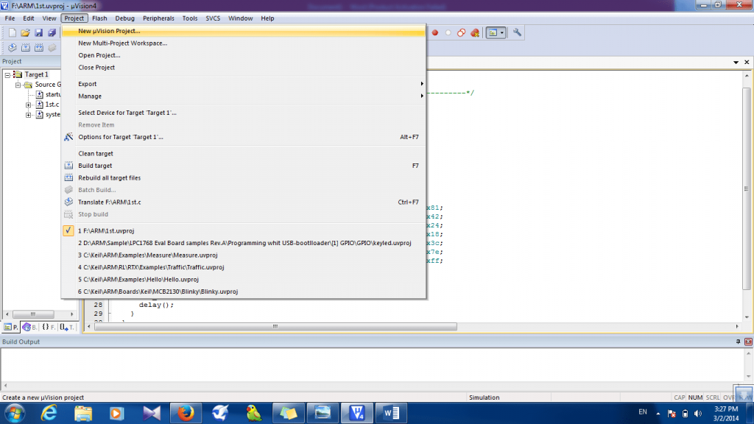Click the Save floppy disk toolbar icon
The image size is (754, 424).
coord(38,32)
